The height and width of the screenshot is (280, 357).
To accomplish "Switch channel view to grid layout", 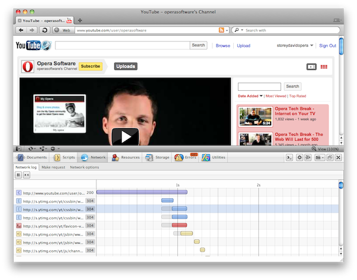I will (324, 66).
